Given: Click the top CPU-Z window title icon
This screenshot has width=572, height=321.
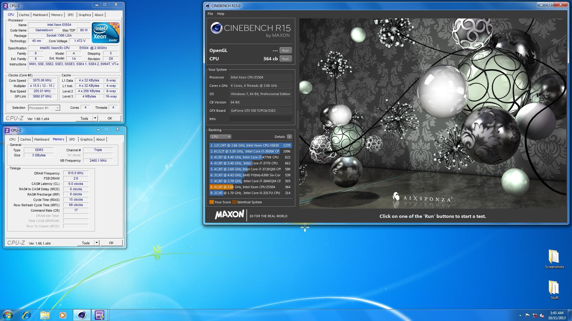Looking at the screenshot, I should coord(6,6).
